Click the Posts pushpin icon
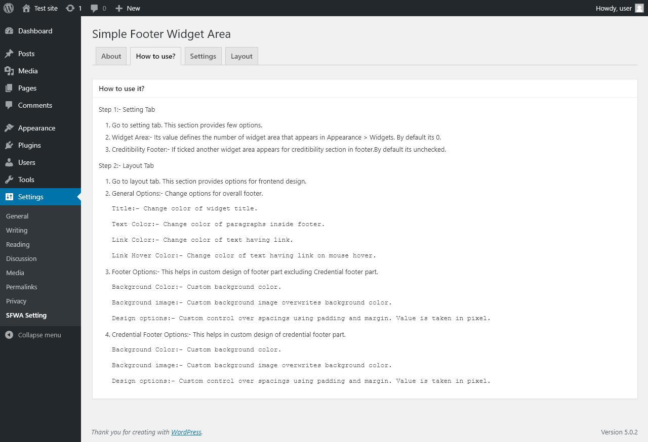This screenshot has height=442, width=648. tap(9, 54)
